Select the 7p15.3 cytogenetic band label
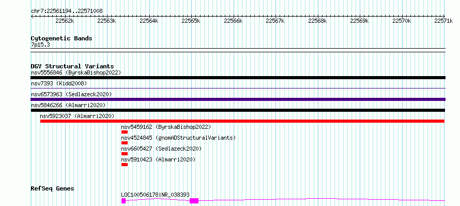Viewport: 460px width, 206px height. [x=40, y=45]
